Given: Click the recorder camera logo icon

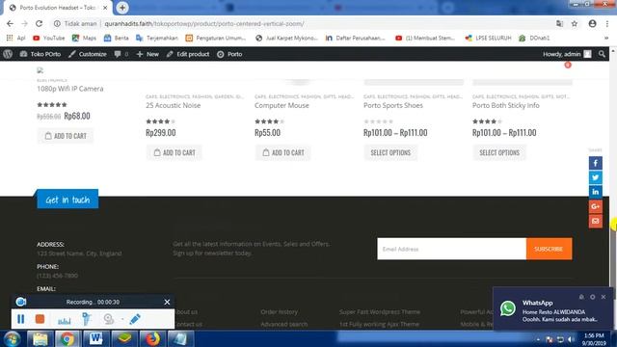Looking at the screenshot, I should pyautogui.click(x=21, y=302).
